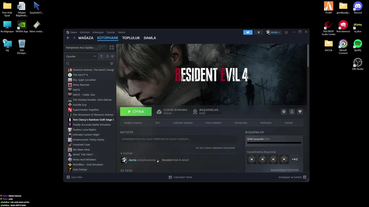Open Tartışmalar link
This screenshot has height=207, width=369.
pyautogui.click(x=241, y=123)
